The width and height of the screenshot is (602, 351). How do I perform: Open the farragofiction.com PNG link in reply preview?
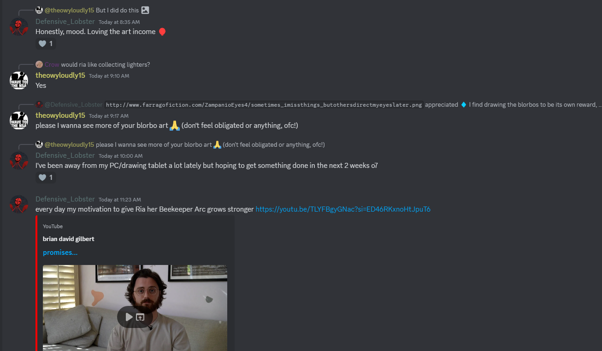pos(264,105)
